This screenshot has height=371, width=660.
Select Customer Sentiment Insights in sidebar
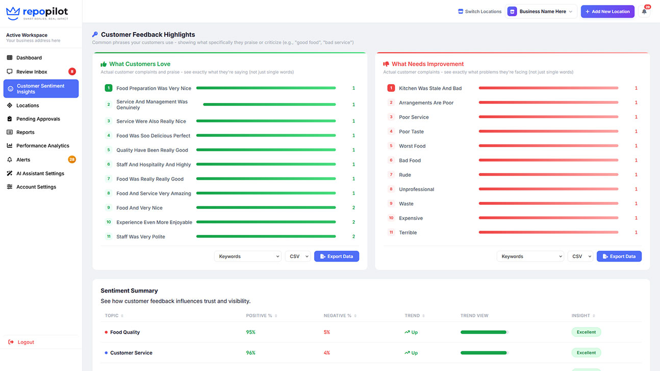(x=41, y=89)
